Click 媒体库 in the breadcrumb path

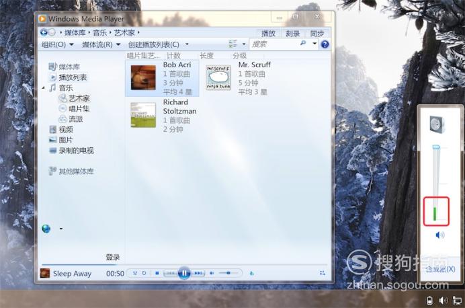[x=75, y=33]
